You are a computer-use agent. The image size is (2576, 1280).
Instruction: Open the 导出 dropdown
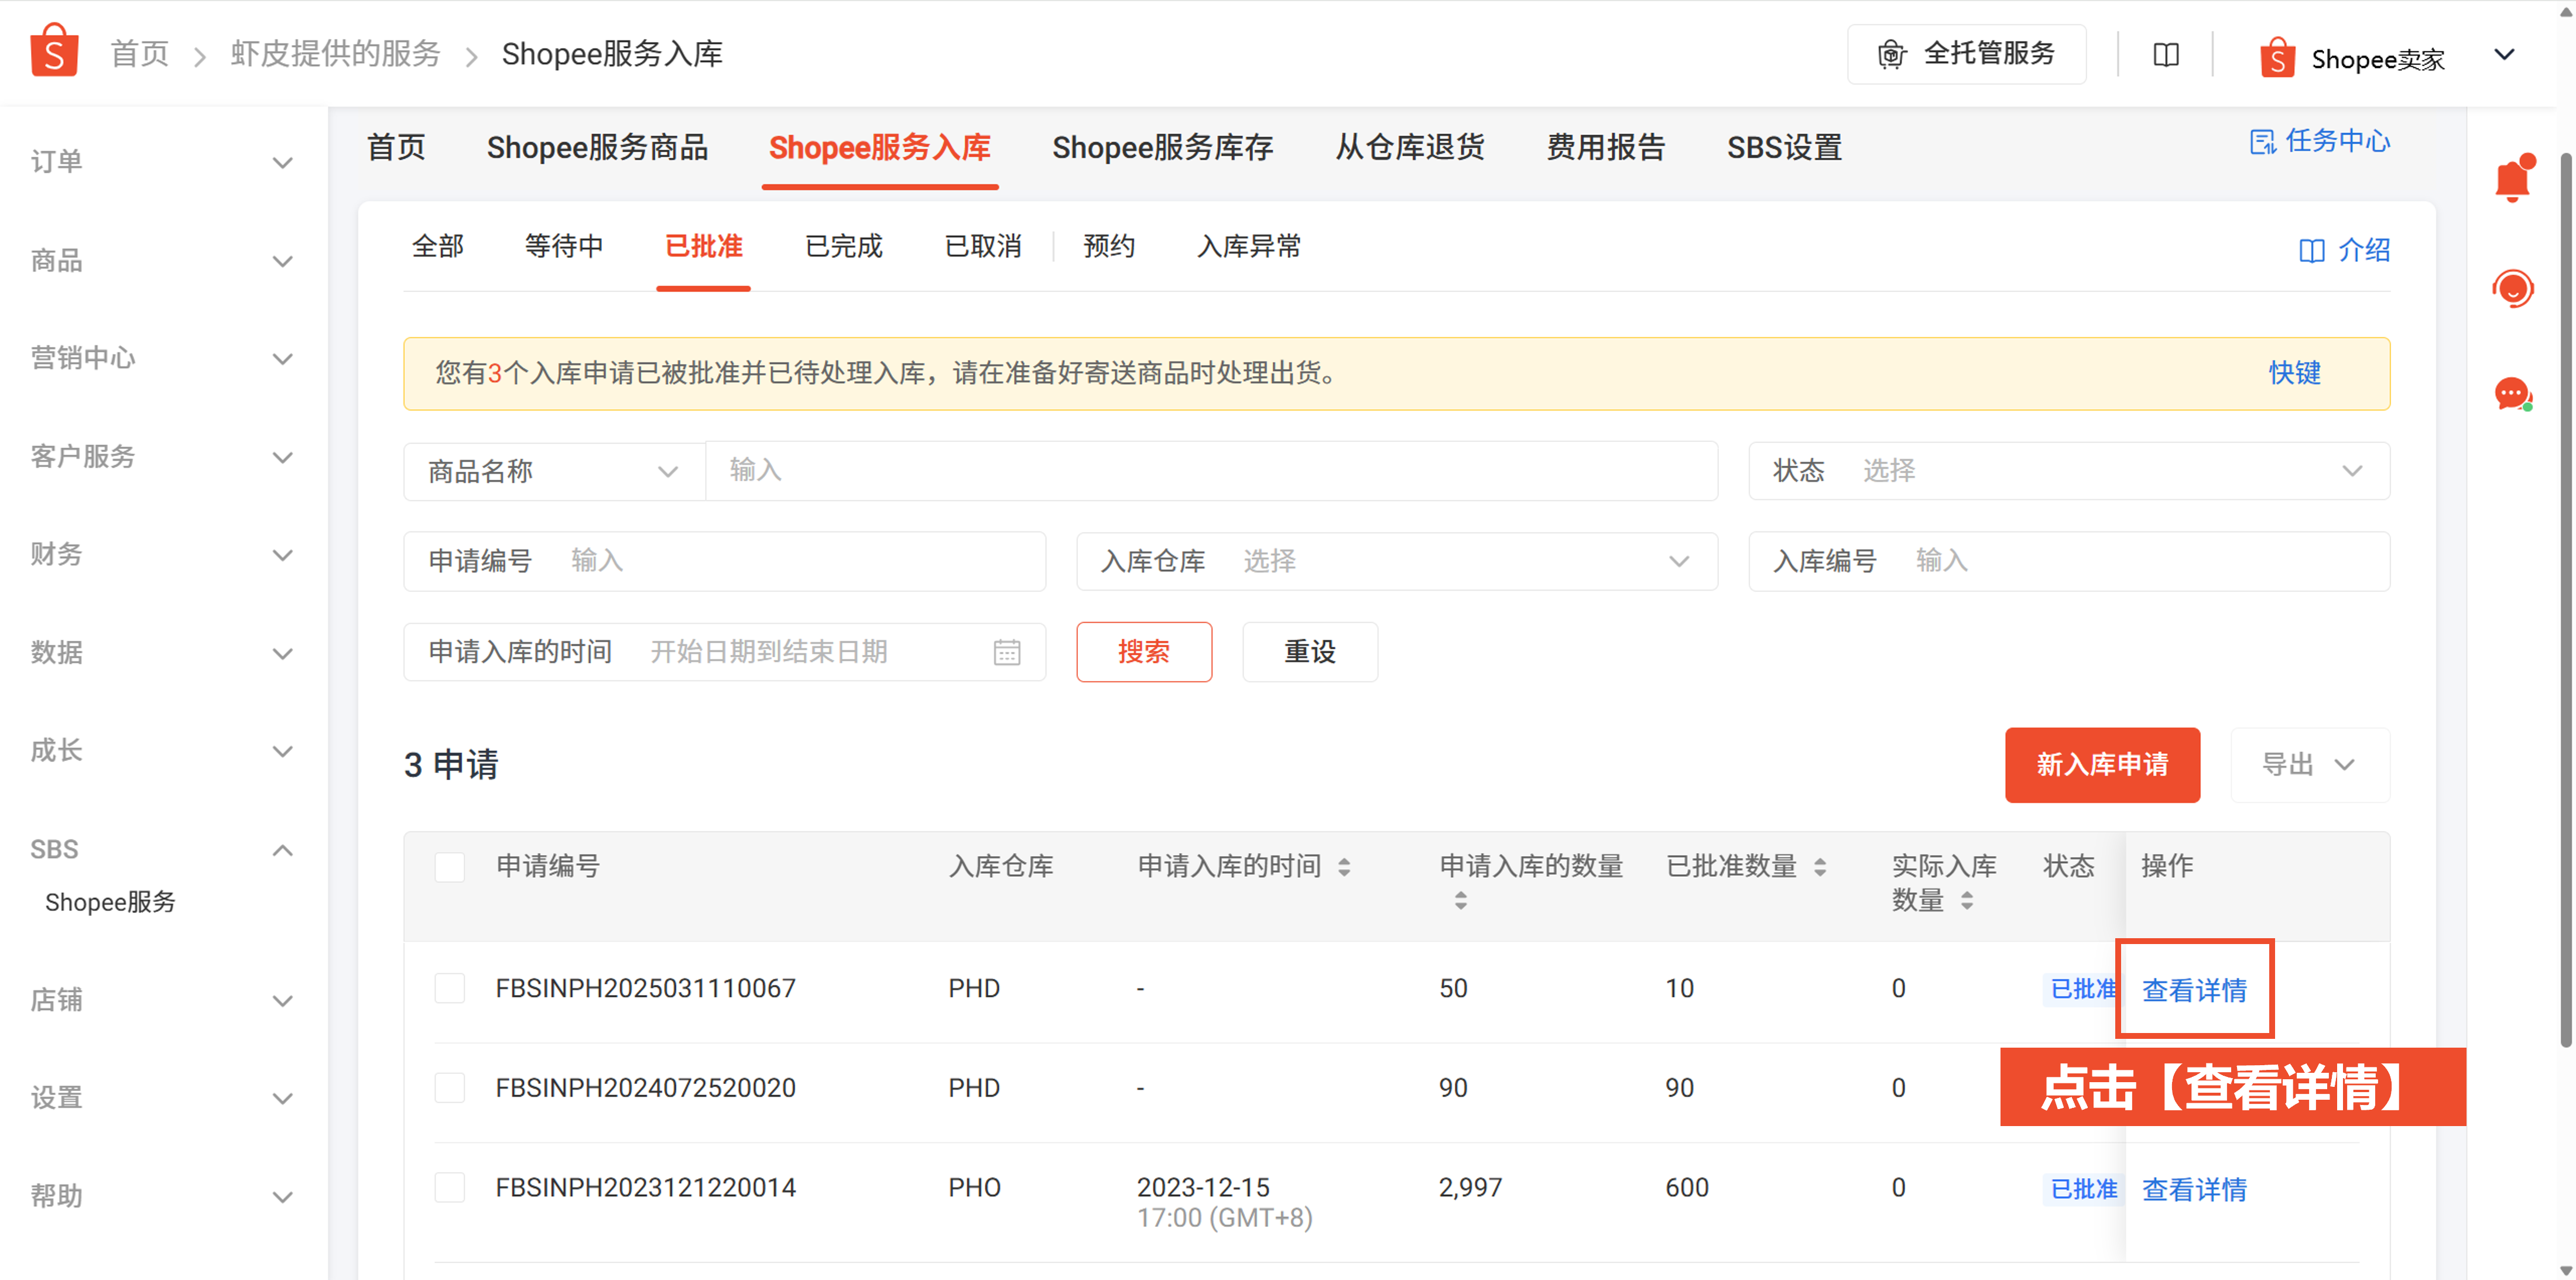coord(2310,765)
